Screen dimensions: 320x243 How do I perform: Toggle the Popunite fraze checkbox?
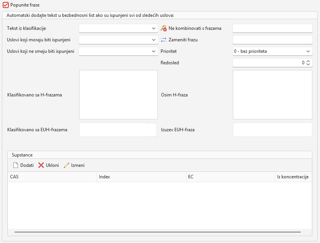(6, 5)
